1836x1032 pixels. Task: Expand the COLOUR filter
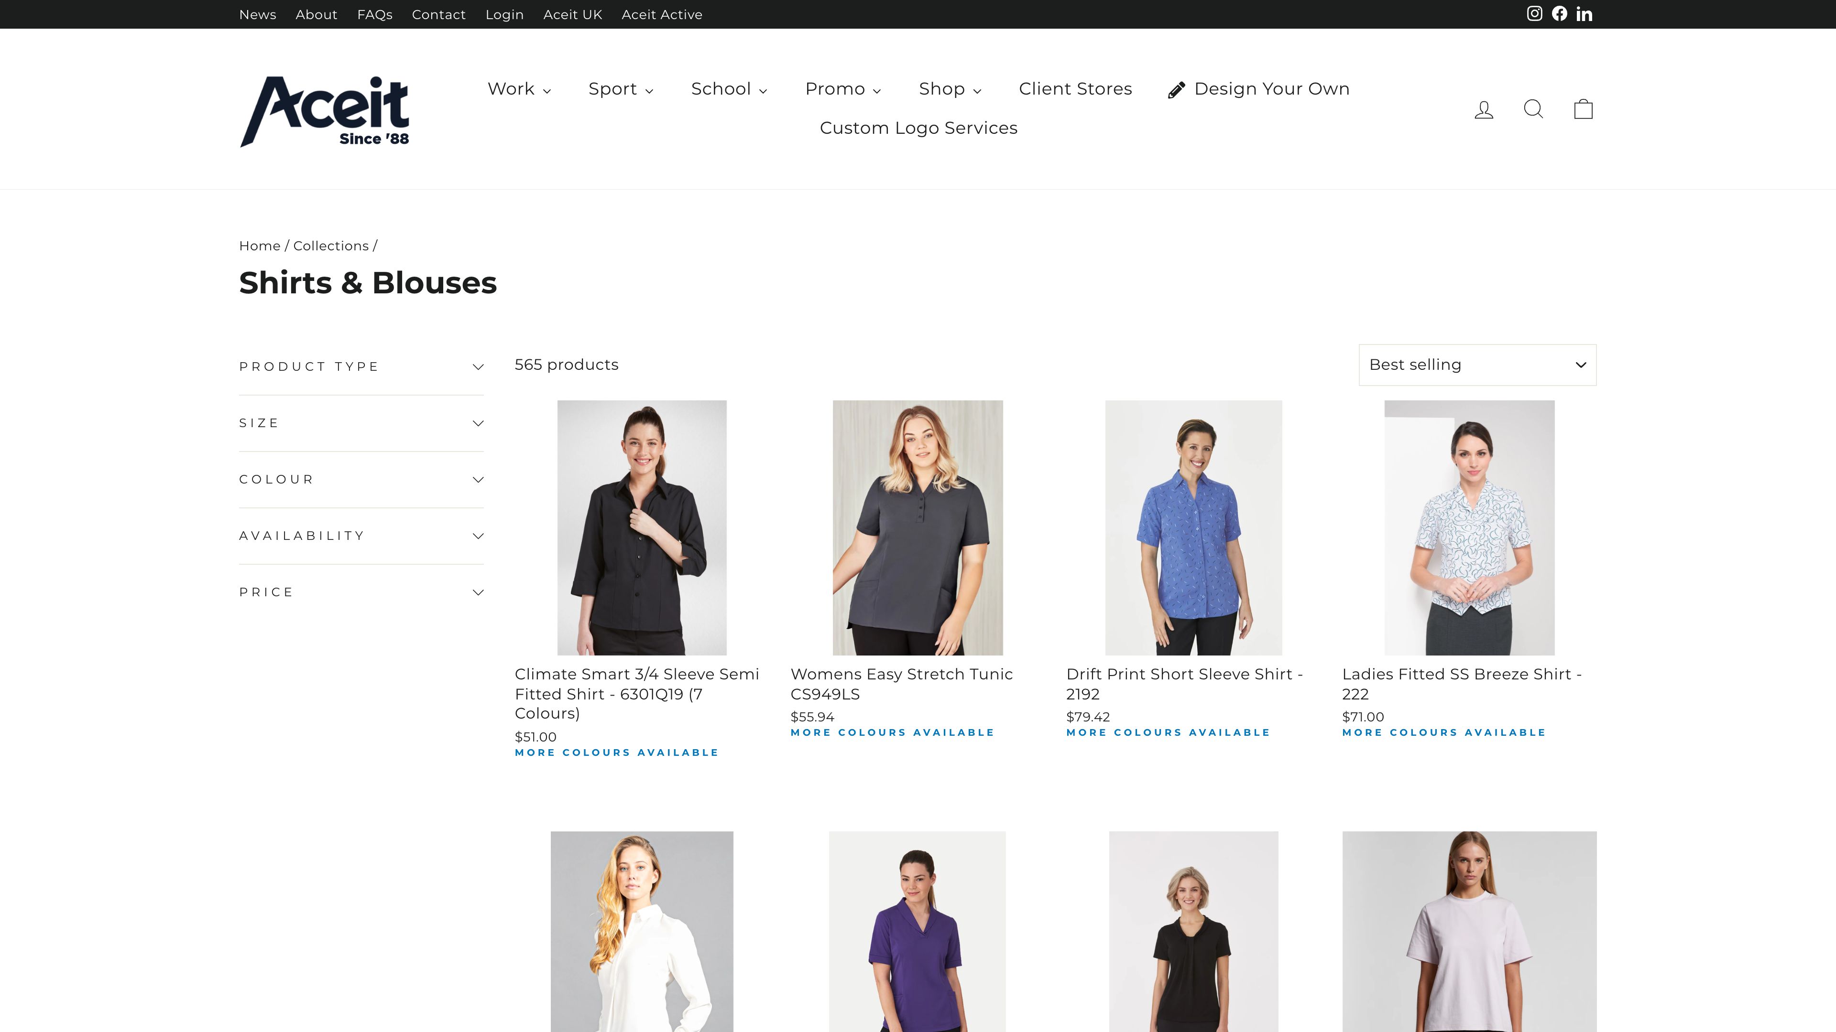pyautogui.click(x=361, y=479)
